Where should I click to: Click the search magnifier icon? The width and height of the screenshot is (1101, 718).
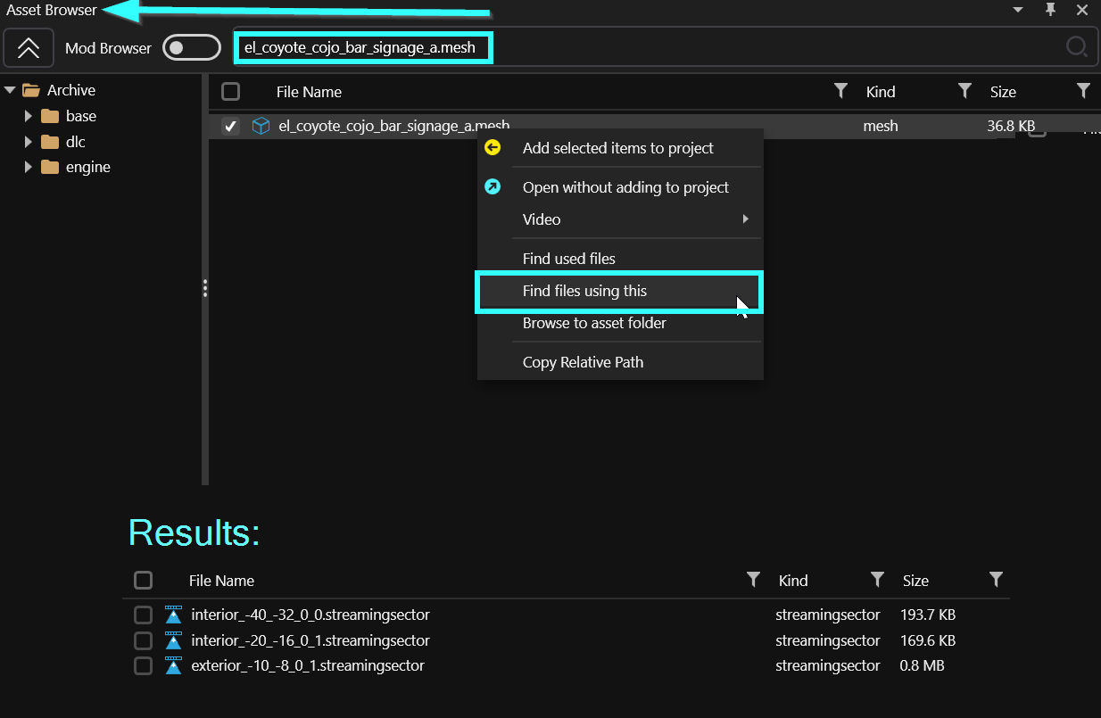(1077, 47)
